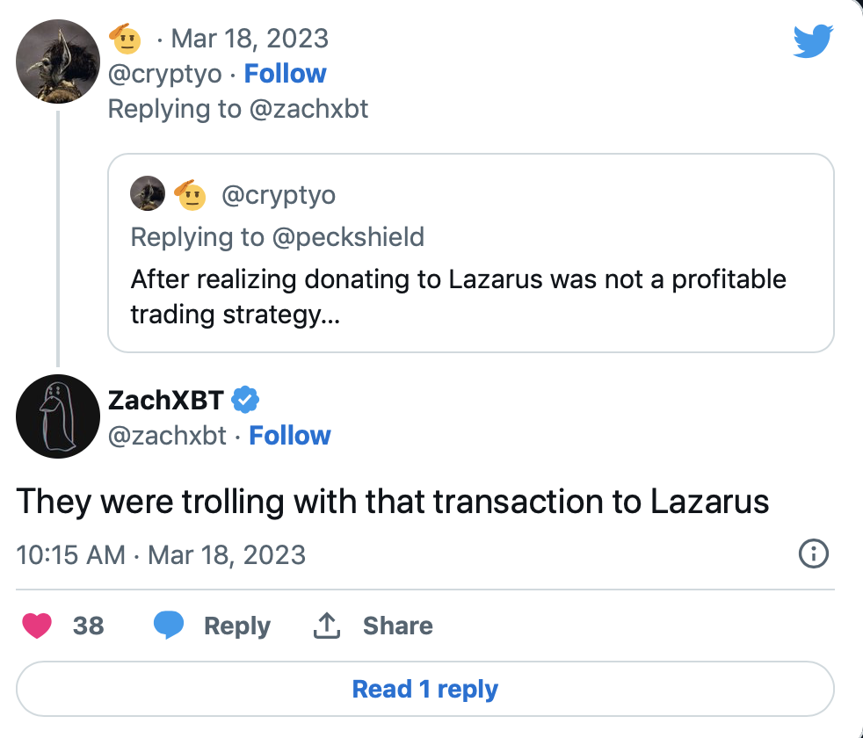Click the Reply text label
Screen dimensions: 863x738
(237, 626)
